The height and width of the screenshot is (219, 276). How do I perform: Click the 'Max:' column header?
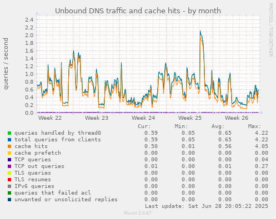(254, 126)
